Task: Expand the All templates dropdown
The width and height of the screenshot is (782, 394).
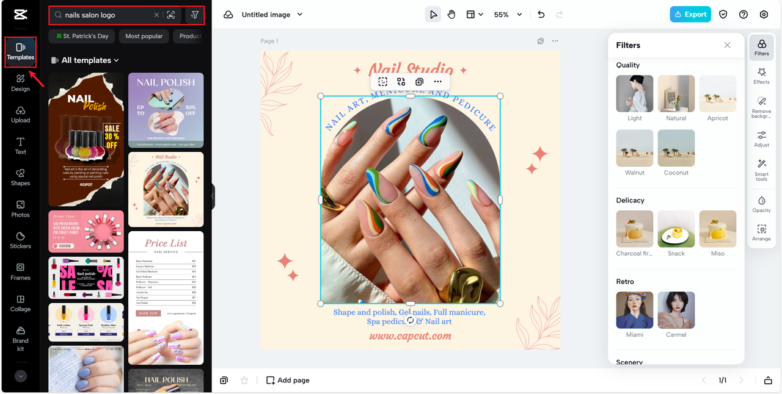Action: 90,60
